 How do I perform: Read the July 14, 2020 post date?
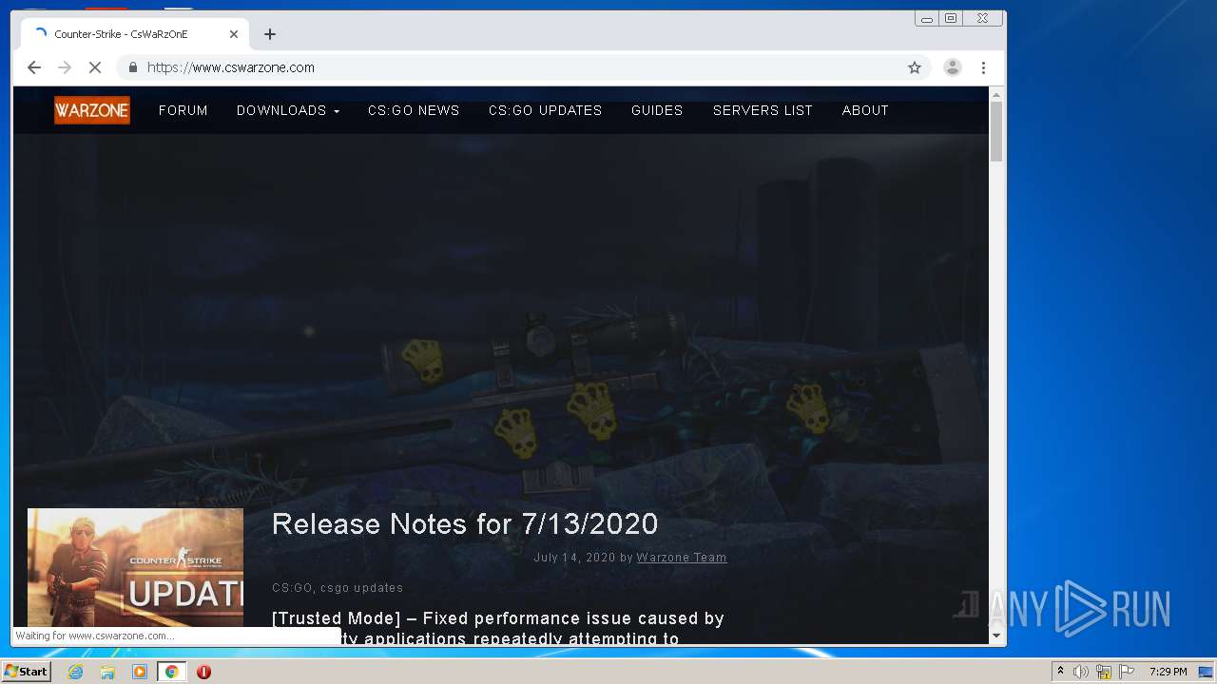(x=574, y=558)
